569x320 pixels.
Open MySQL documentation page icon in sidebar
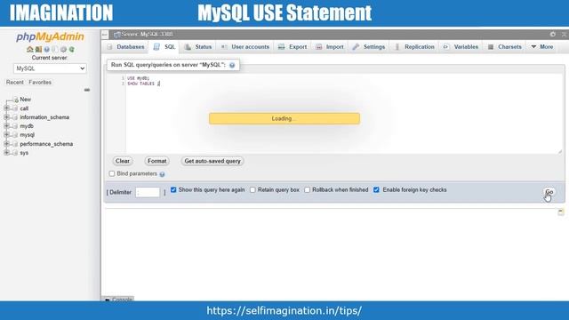coord(55,50)
